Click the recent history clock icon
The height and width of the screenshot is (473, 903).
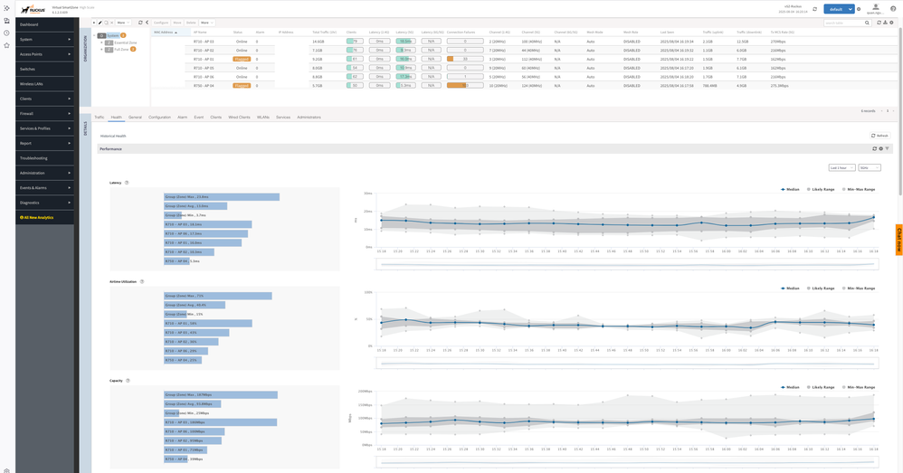pyautogui.click(x=6, y=33)
